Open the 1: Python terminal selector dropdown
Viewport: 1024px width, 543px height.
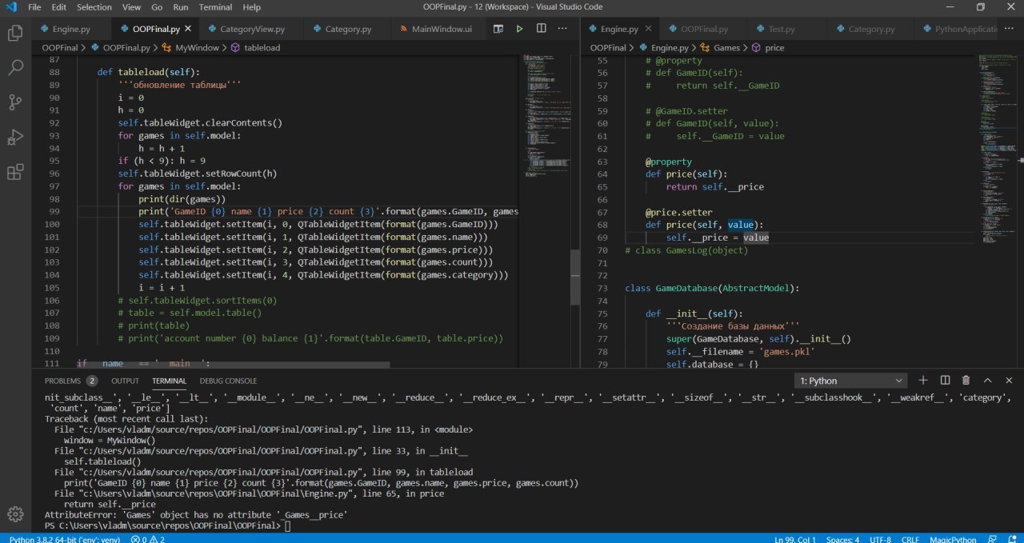point(851,381)
